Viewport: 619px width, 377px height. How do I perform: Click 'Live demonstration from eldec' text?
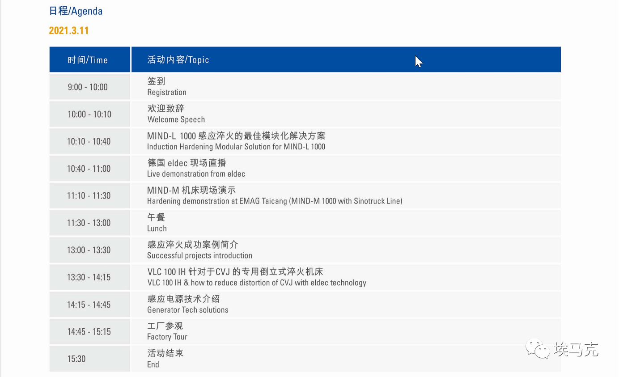pyautogui.click(x=196, y=174)
